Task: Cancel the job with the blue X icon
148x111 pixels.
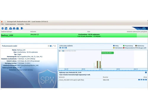Action: click(51, 46)
